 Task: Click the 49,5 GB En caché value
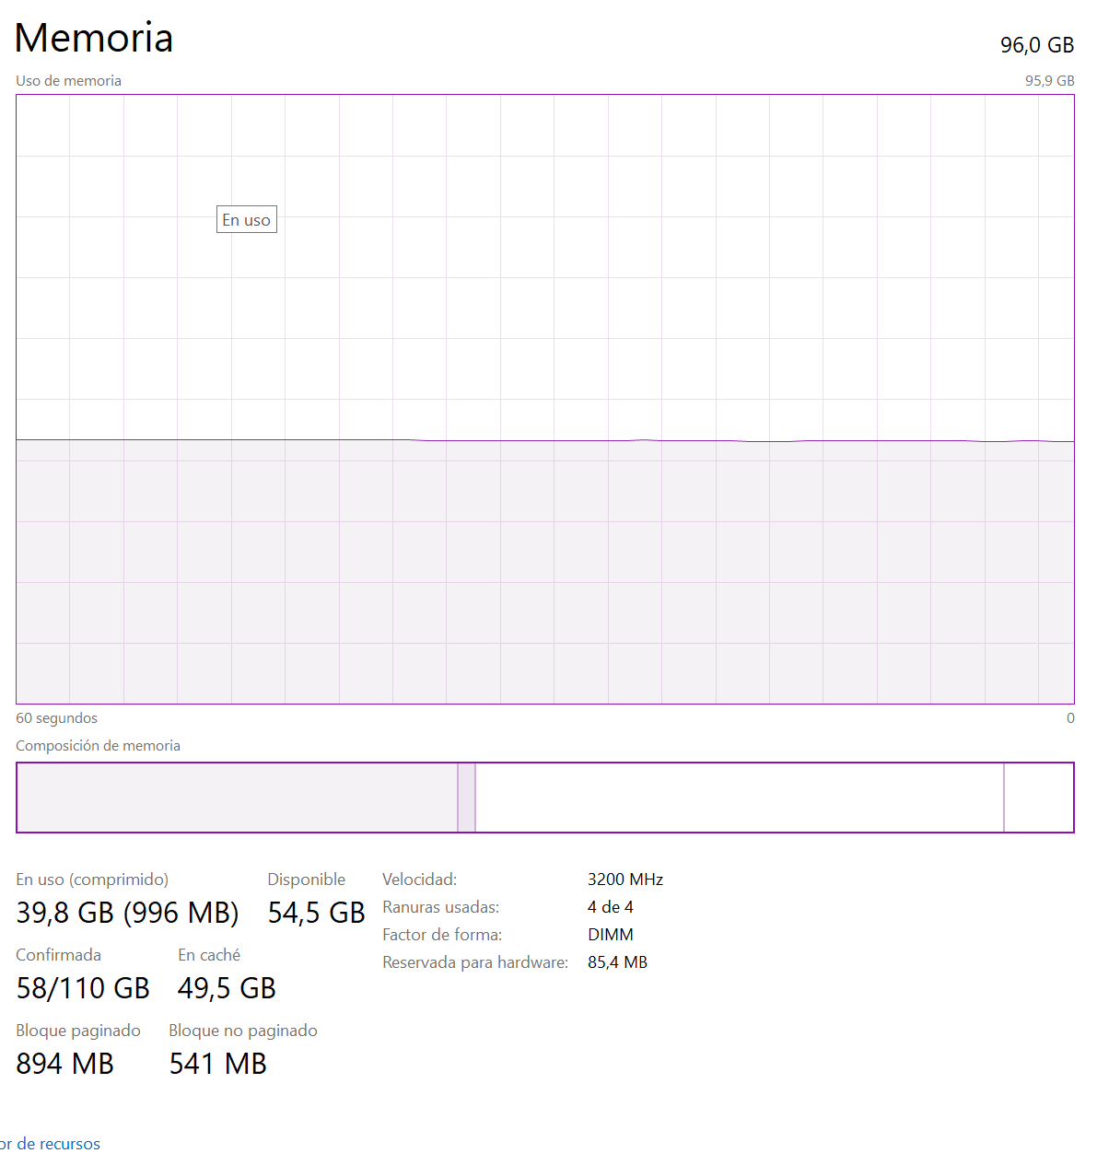[x=227, y=988]
